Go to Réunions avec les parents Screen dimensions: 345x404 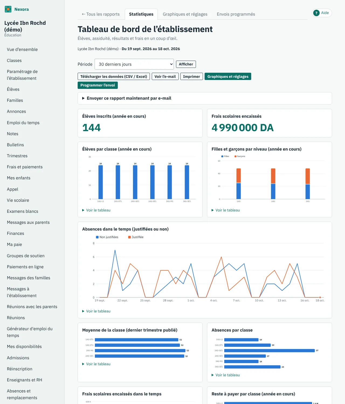[32, 307]
